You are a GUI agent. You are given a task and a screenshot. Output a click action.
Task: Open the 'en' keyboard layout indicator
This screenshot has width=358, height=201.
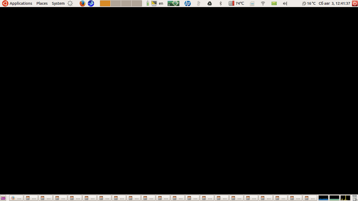pyautogui.click(x=161, y=3)
